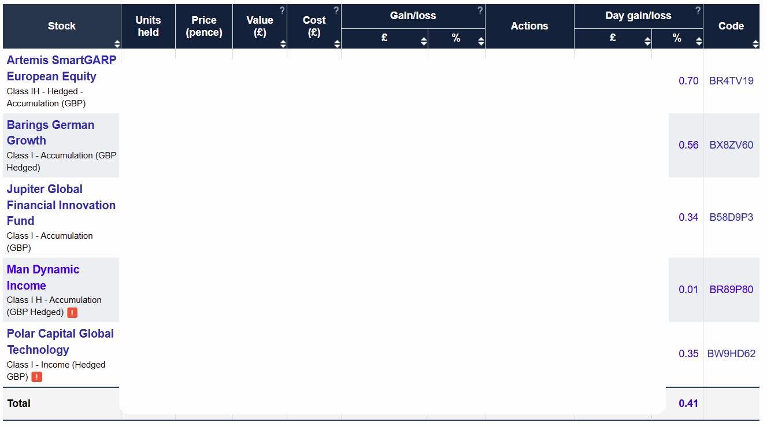Click the red warning icon on Man Dynamic Income
This screenshot has width=767, height=426.
(72, 313)
